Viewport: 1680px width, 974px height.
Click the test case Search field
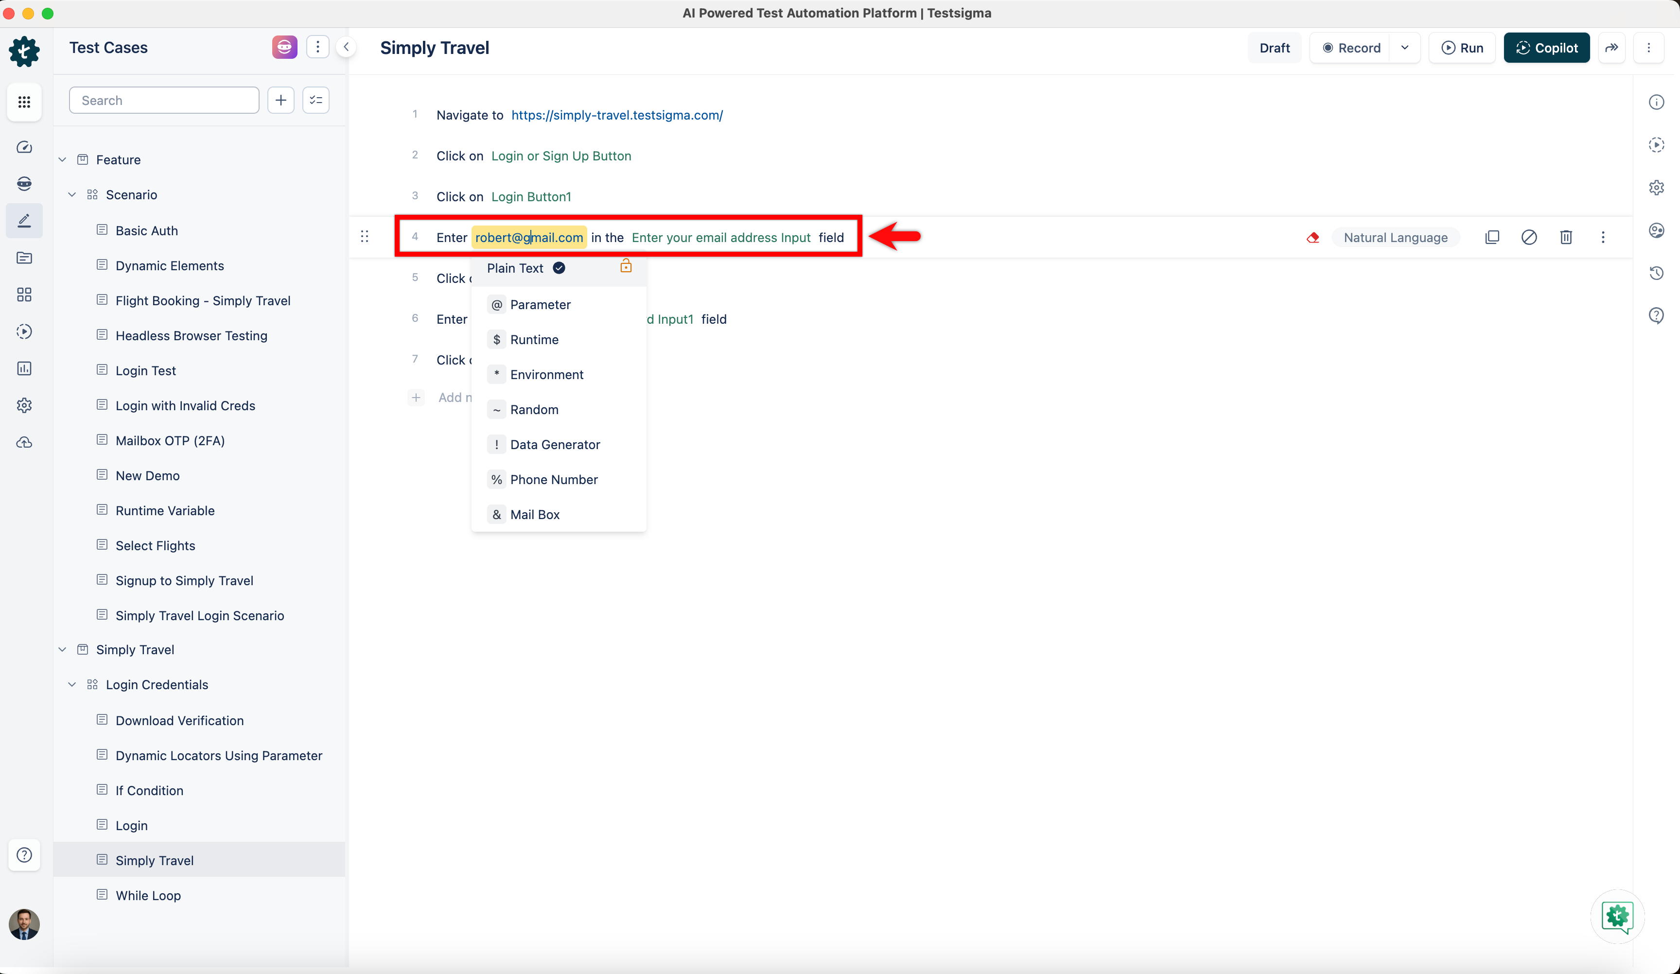(x=164, y=100)
